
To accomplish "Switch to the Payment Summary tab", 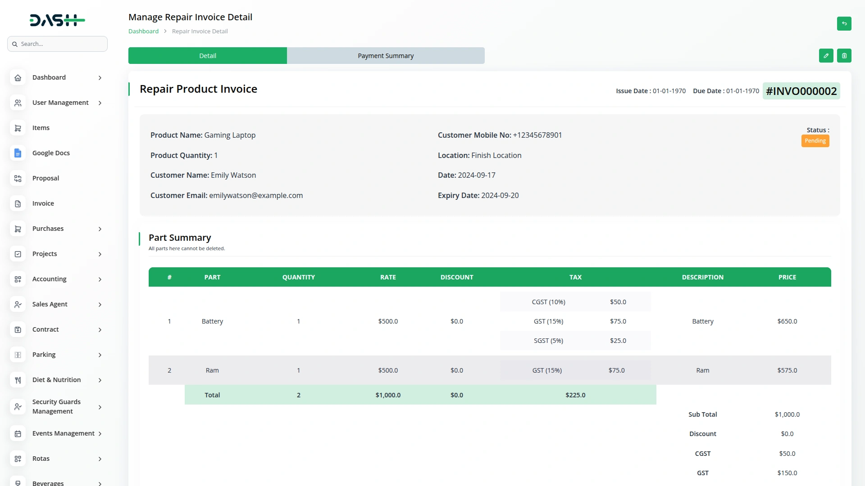I will (x=386, y=55).
